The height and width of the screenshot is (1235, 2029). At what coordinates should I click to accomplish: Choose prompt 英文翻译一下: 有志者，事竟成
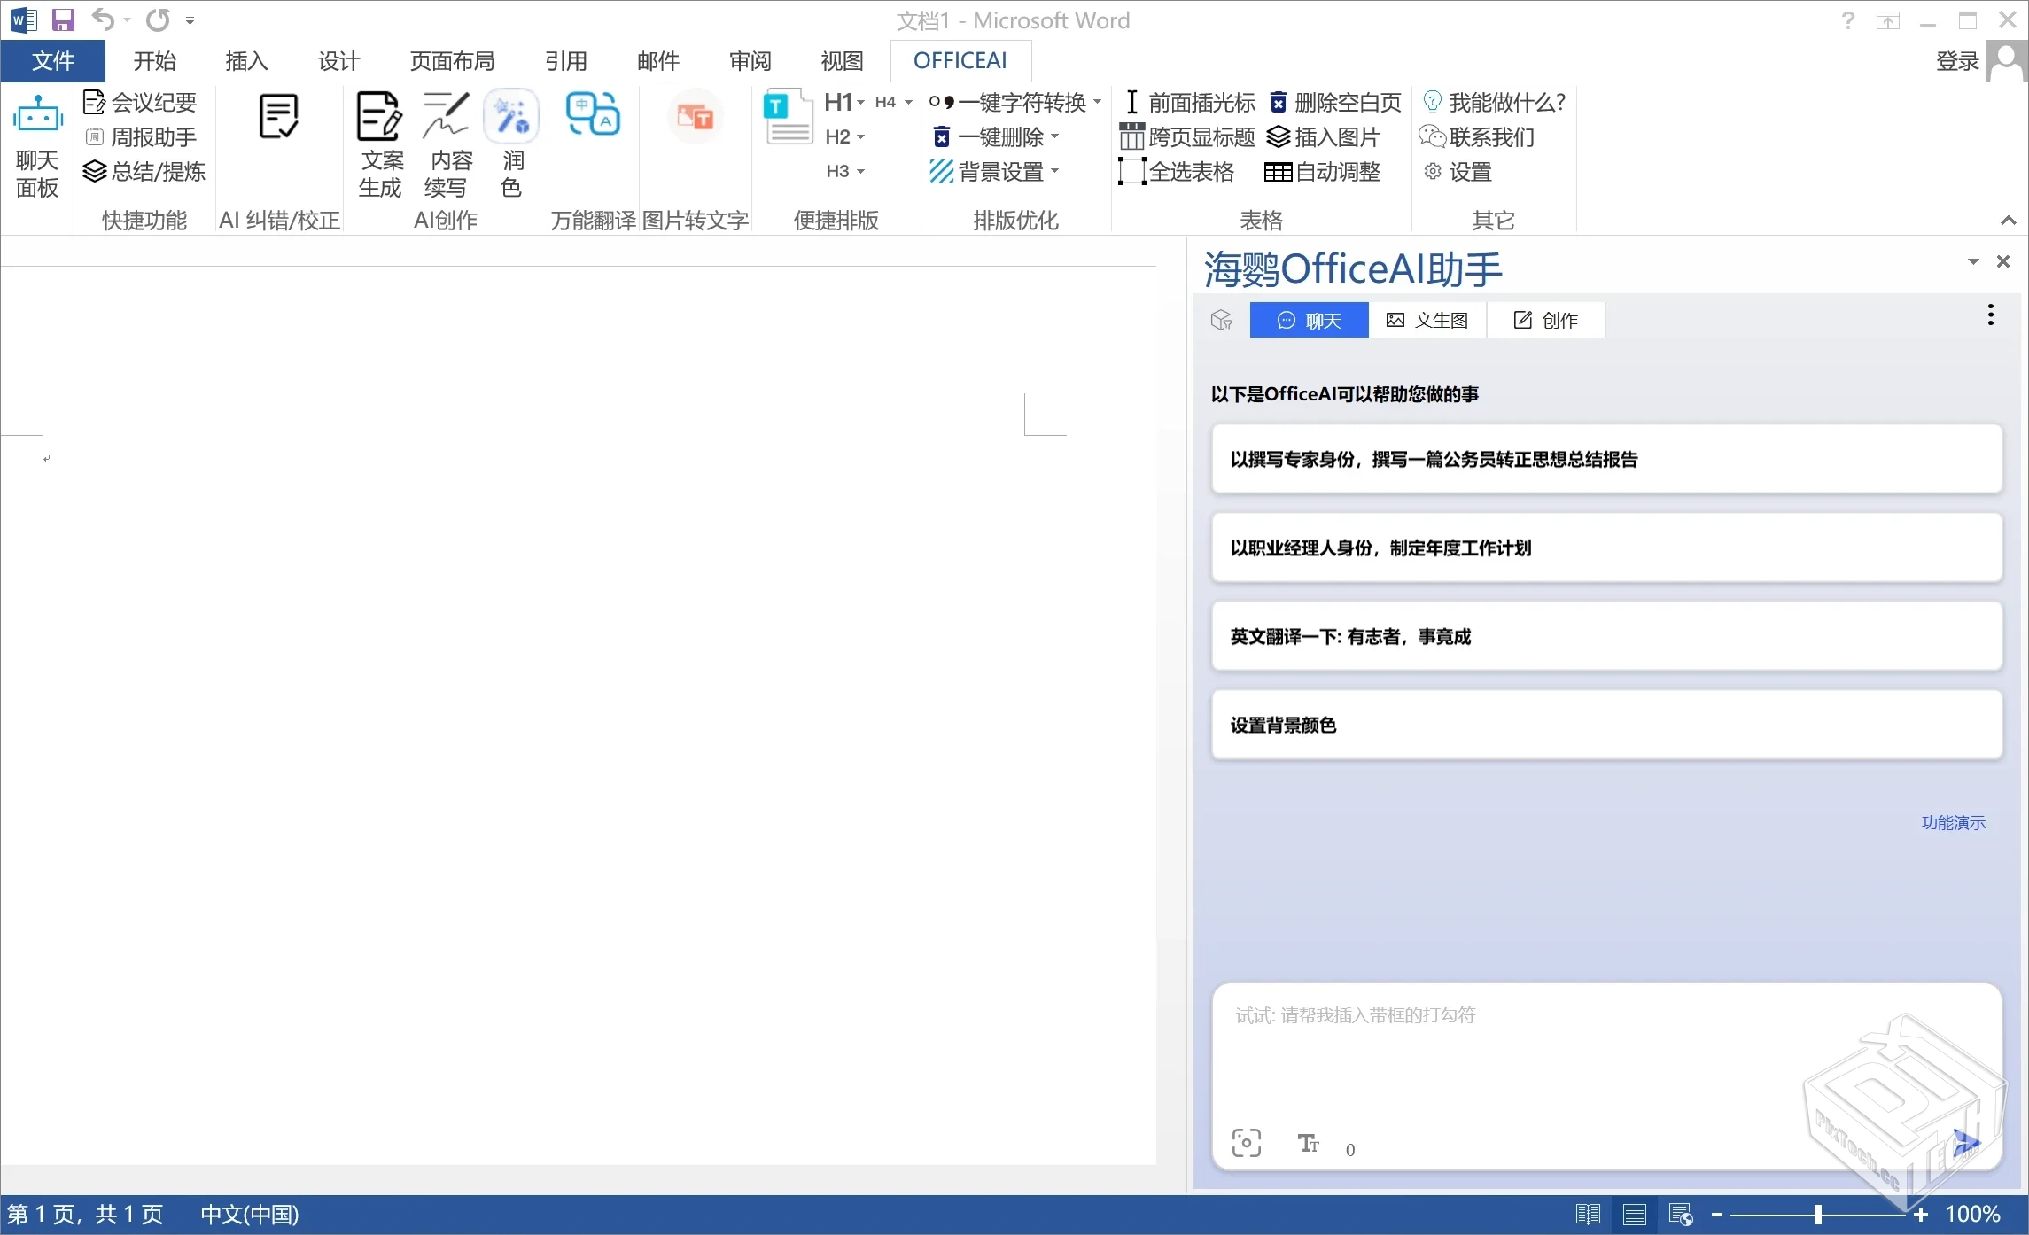pyautogui.click(x=1606, y=636)
